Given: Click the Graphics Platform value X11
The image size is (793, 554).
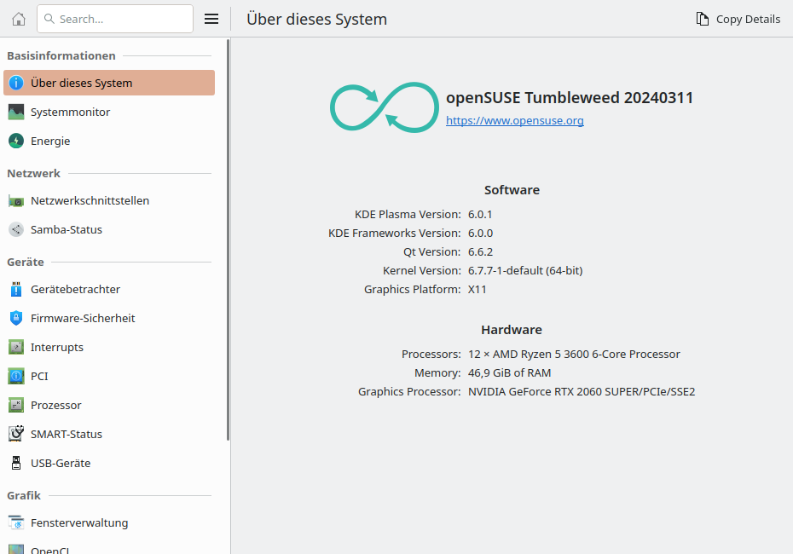Looking at the screenshot, I should 478,289.
